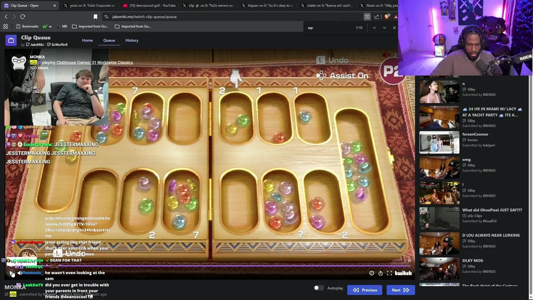Open the Brave shields icon
Screen dimensions: 533x300
click(x=387, y=17)
